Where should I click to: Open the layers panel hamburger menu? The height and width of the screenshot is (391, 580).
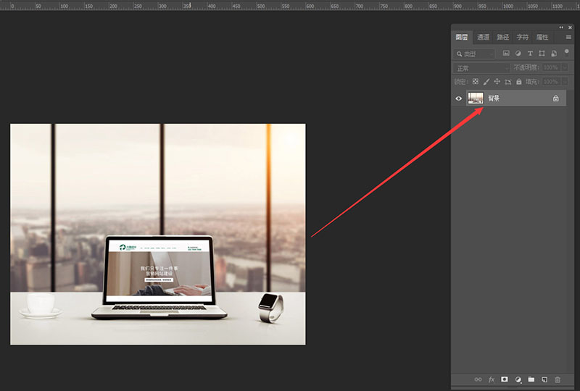click(x=568, y=37)
